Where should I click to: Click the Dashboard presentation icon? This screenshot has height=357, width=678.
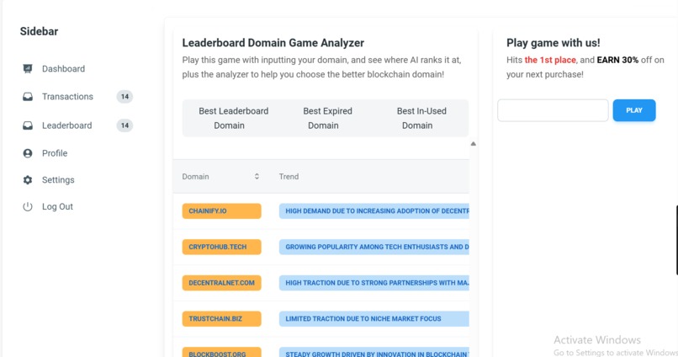(x=28, y=69)
